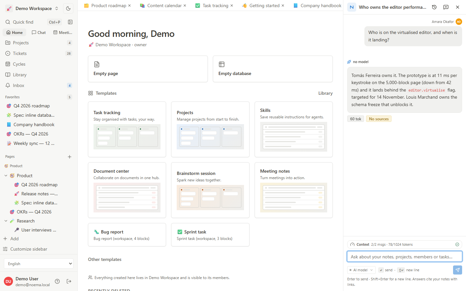Viewport: 466px width, 291px height.
Task: Open the Meetings section
Action: click(63, 32)
